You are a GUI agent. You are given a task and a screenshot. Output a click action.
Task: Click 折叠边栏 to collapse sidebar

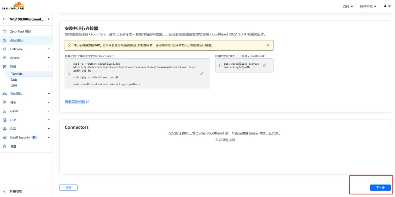click(16, 191)
